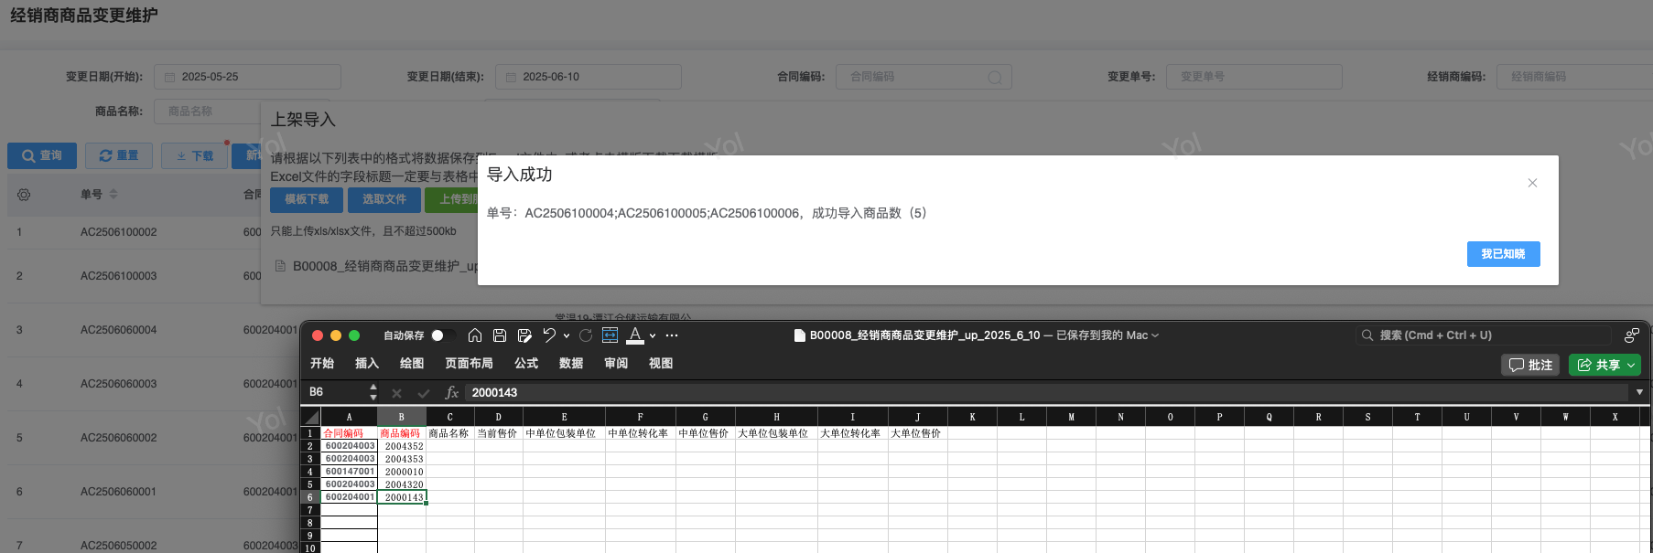Click the Home icon in Excel toolbar
1653x553 pixels.
(x=474, y=335)
